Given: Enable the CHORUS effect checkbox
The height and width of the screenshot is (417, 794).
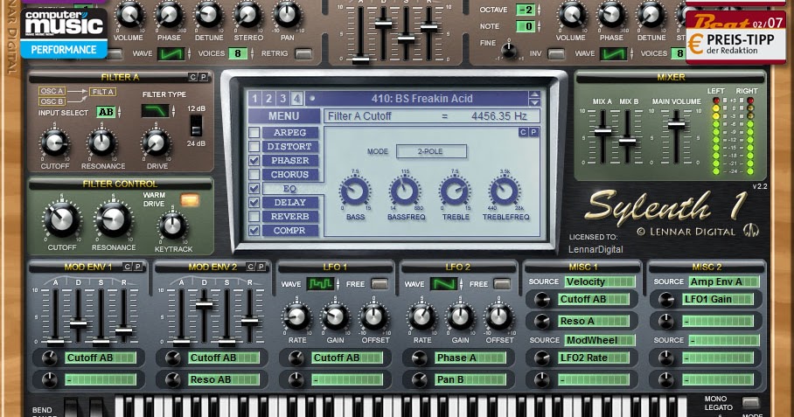Looking at the screenshot, I should pos(254,175).
